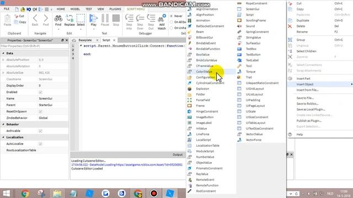
Task: Open the Replace tool
Action: [69, 20]
